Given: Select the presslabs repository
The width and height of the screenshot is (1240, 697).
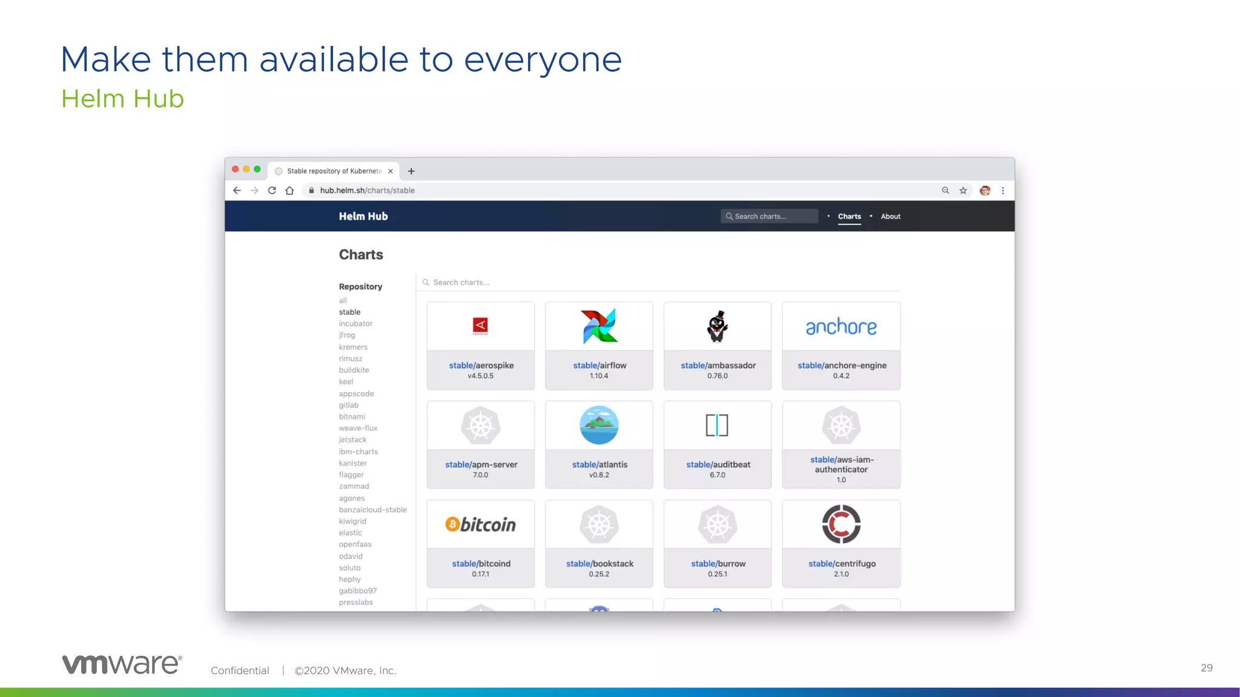Looking at the screenshot, I should [355, 603].
